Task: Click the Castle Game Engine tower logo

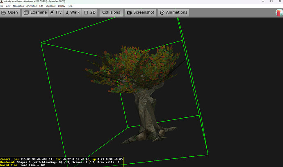Action: pyautogui.click(x=279, y=13)
